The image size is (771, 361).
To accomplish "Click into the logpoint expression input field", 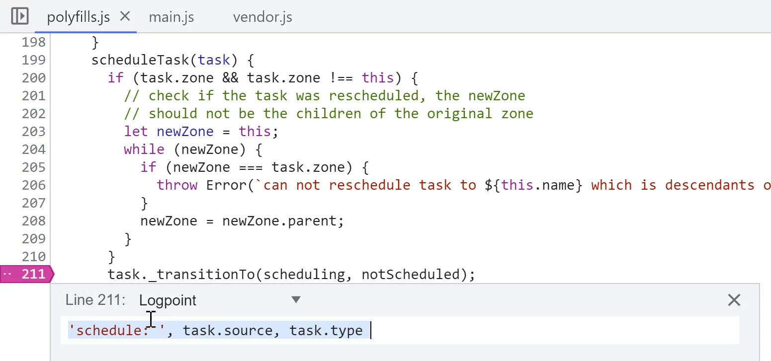I will (x=400, y=330).
